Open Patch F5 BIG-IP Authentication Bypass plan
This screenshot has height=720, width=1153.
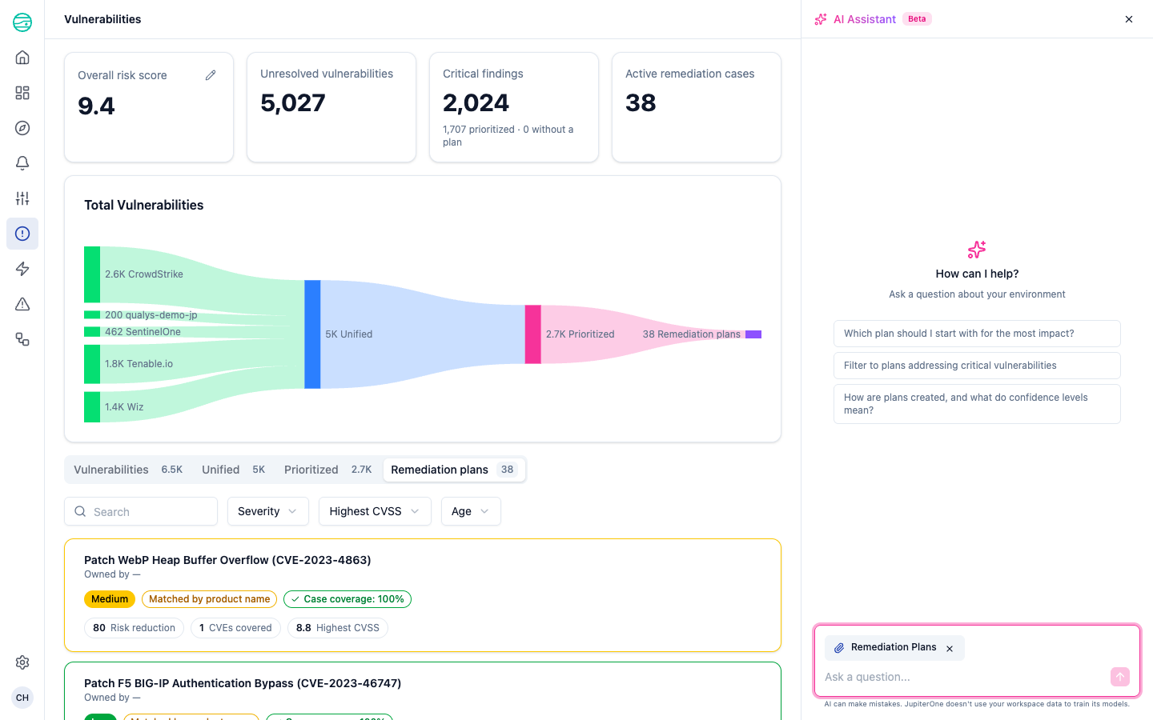click(243, 683)
